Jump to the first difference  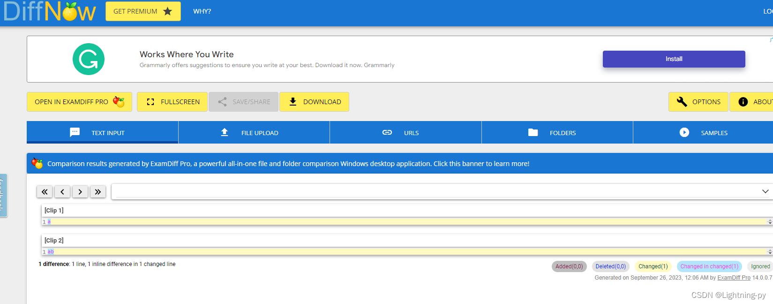tap(45, 192)
